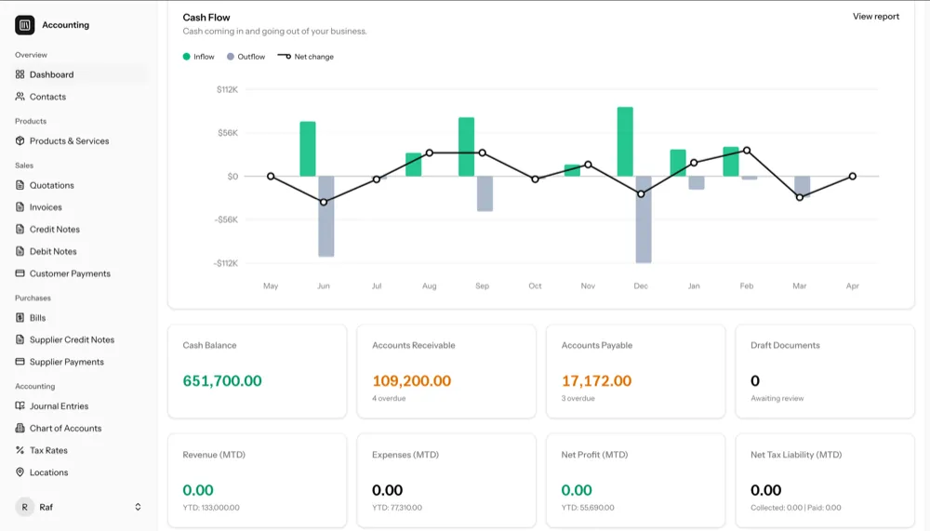This screenshot has width=930, height=531.
Task: Click the '3 overdue' payable label
Action: point(578,399)
